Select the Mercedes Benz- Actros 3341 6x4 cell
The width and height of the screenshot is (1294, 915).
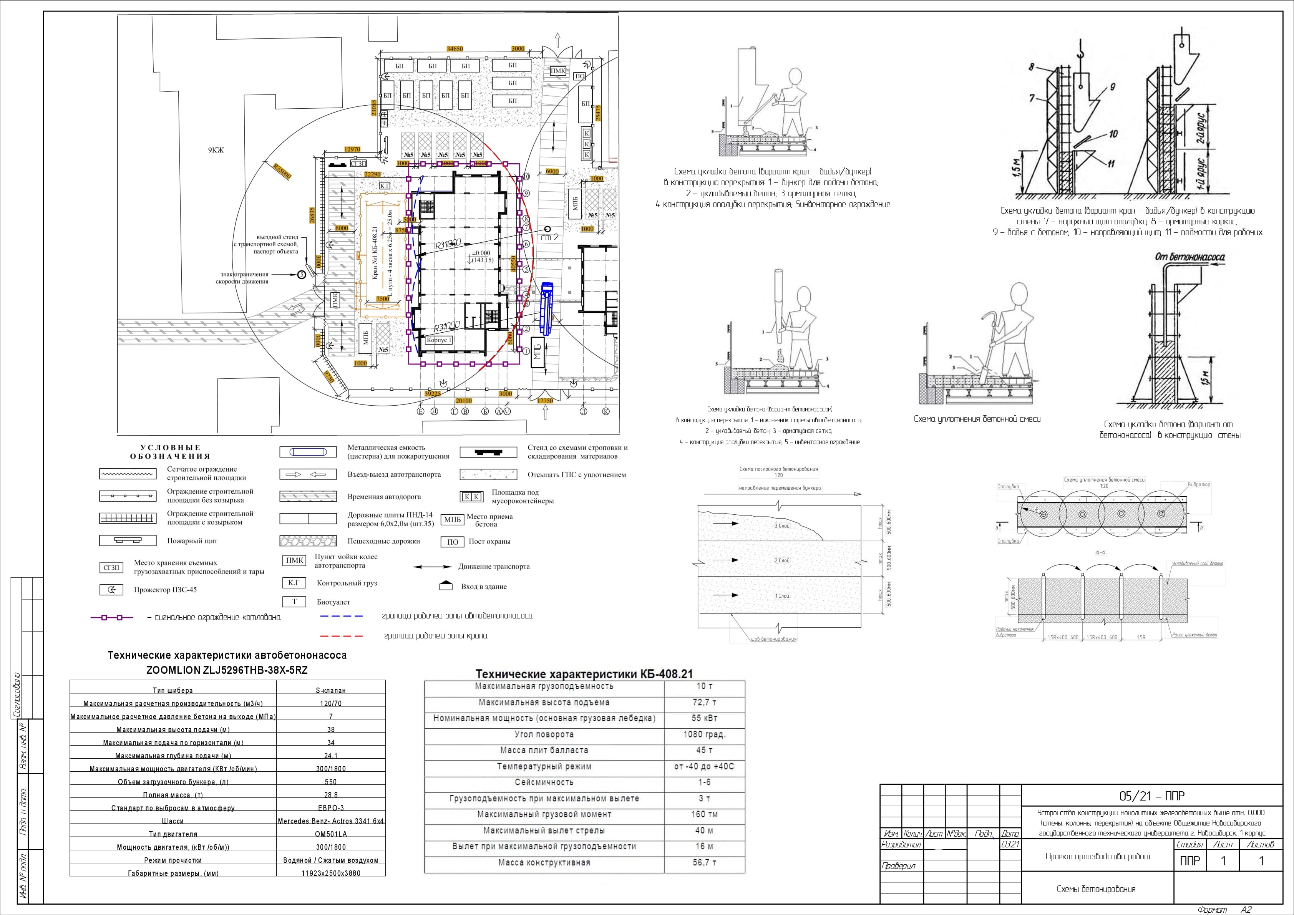pos(331,821)
